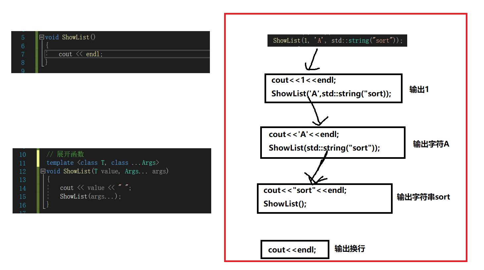The height and width of the screenshot is (270, 484).
Task: Click line number 15 in the gutter
Action: [23, 197]
